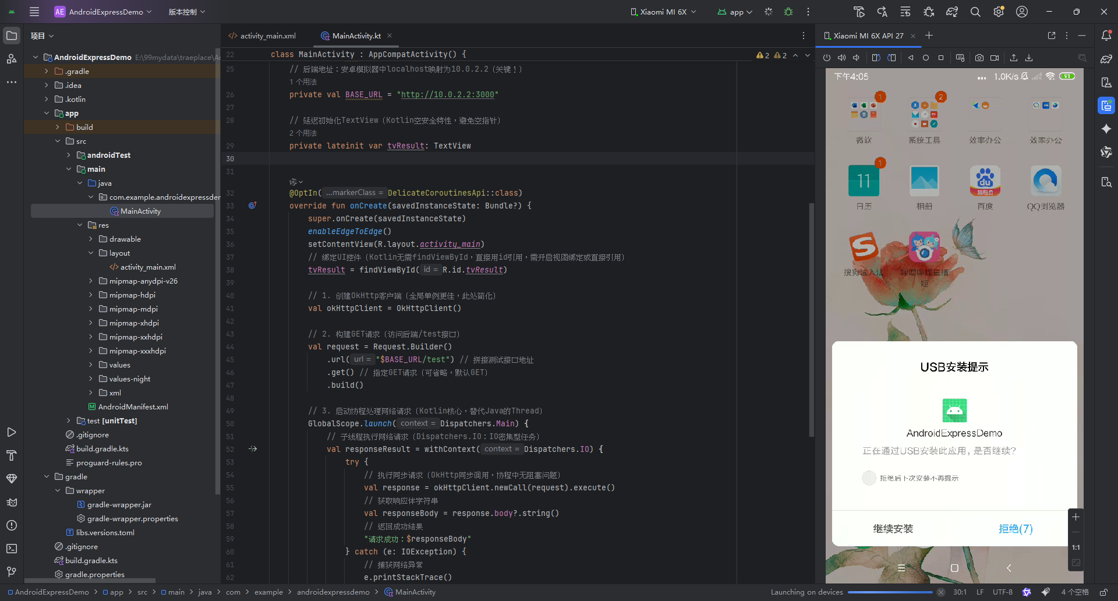Click the Debug app bug icon

[x=788, y=12]
